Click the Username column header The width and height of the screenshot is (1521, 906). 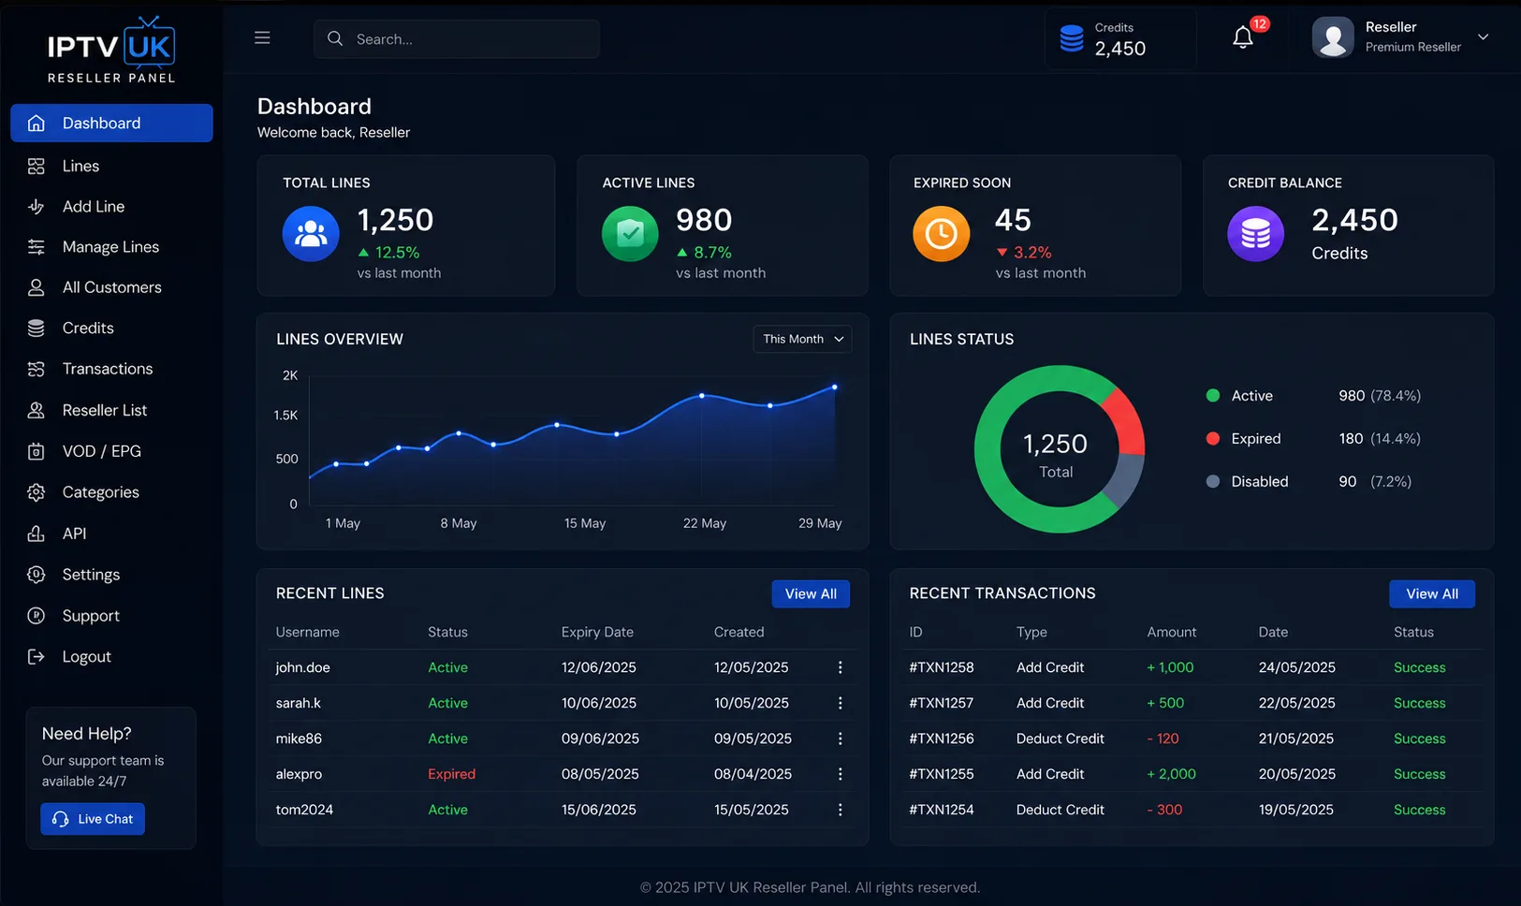point(307,632)
